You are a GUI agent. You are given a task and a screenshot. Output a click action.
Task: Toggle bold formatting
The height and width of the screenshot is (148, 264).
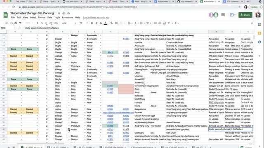(92, 23)
